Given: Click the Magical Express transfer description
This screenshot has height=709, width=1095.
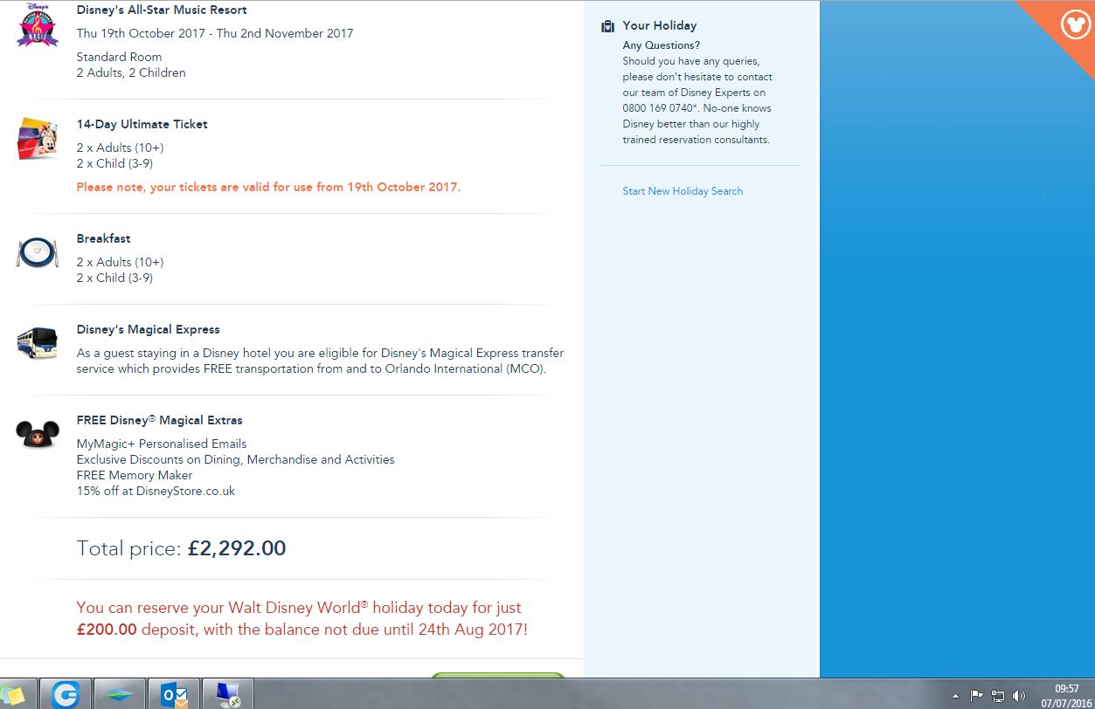Looking at the screenshot, I should [x=320, y=361].
